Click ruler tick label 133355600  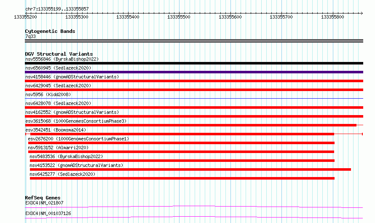point(230,17)
